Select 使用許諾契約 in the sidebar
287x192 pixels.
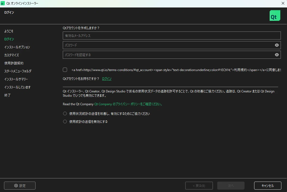click(14, 63)
